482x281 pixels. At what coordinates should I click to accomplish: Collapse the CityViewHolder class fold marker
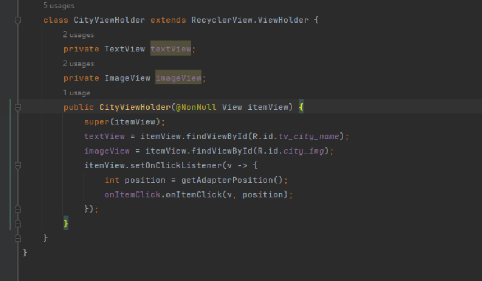pos(18,20)
